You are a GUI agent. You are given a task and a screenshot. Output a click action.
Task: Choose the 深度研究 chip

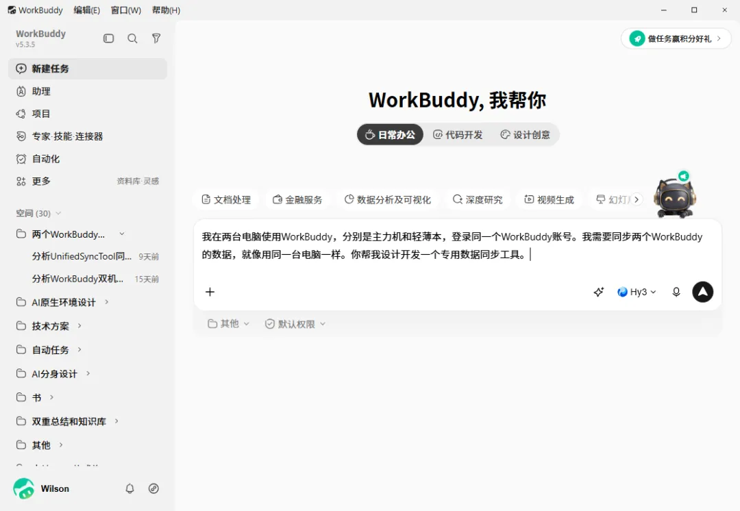(x=478, y=199)
